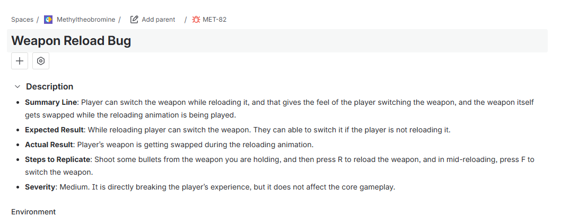
Task: Edit the Weapon Reload Bug title field
Action: [277, 41]
